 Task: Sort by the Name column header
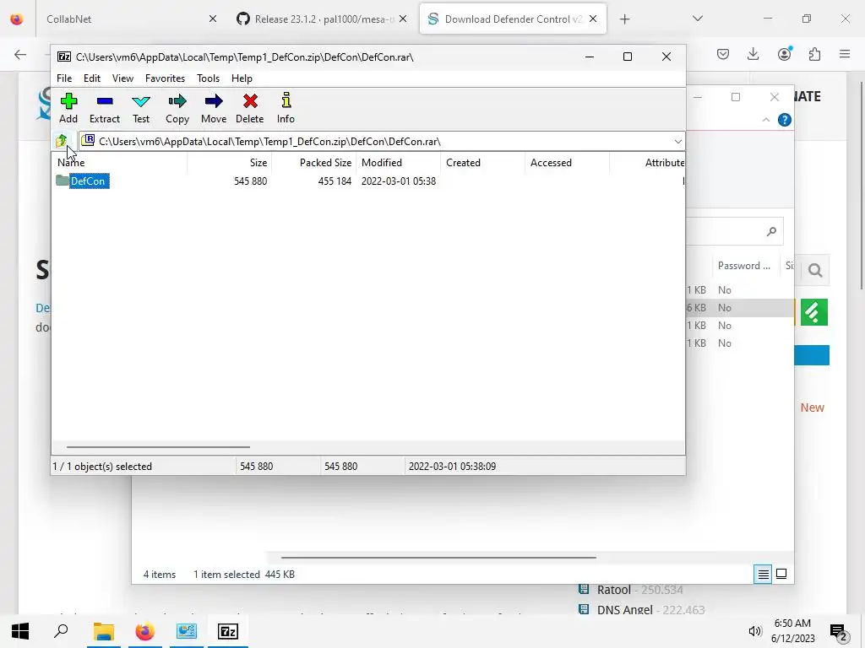coord(119,163)
